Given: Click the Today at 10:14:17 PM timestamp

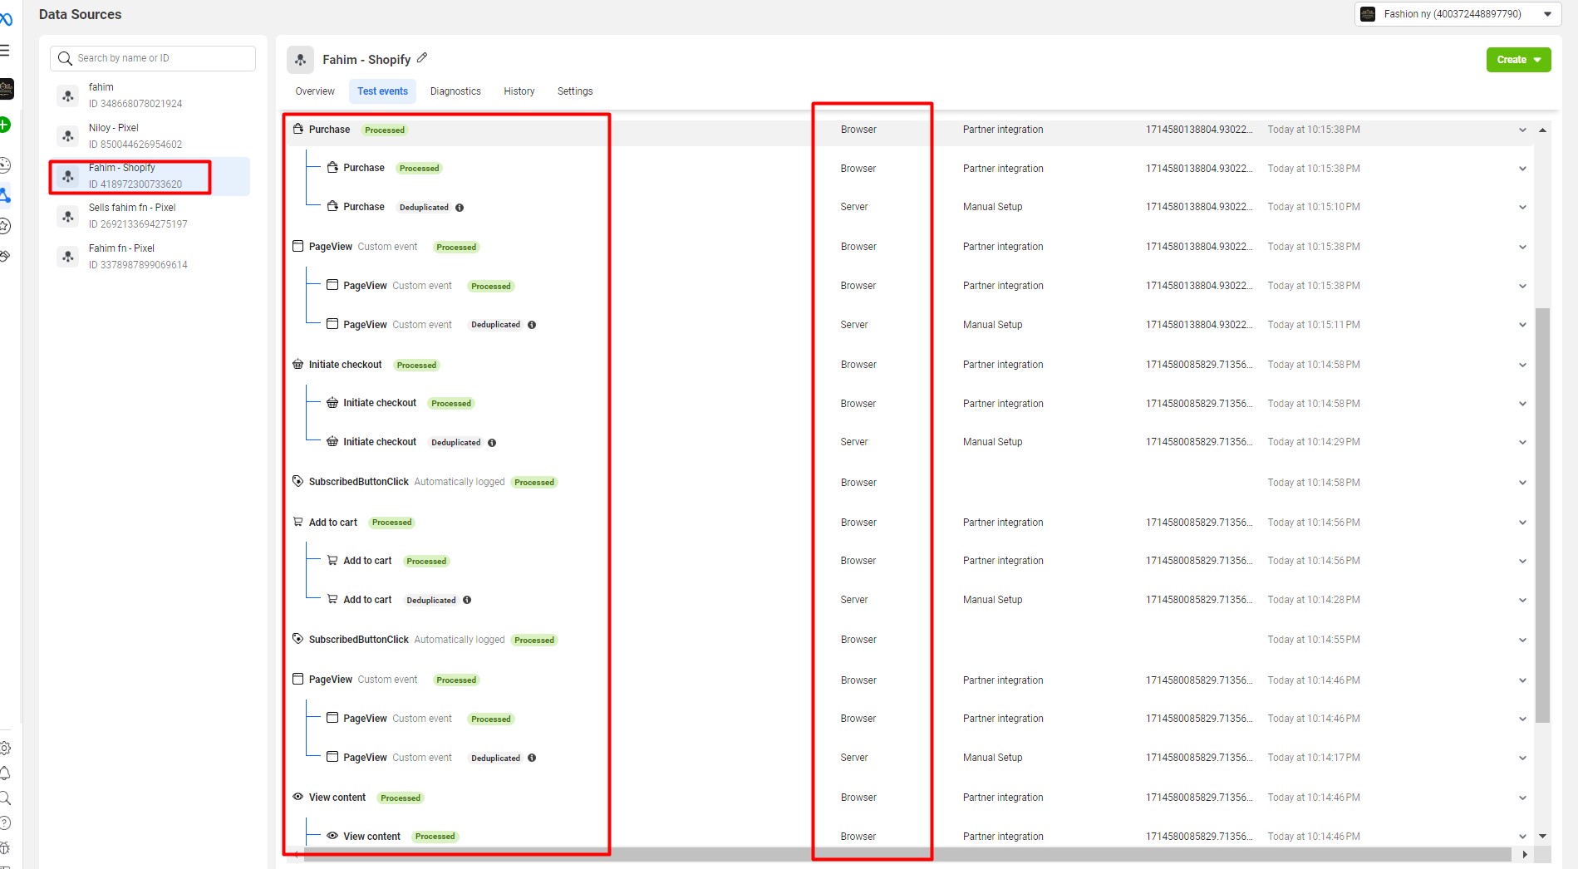Looking at the screenshot, I should tap(1314, 758).
